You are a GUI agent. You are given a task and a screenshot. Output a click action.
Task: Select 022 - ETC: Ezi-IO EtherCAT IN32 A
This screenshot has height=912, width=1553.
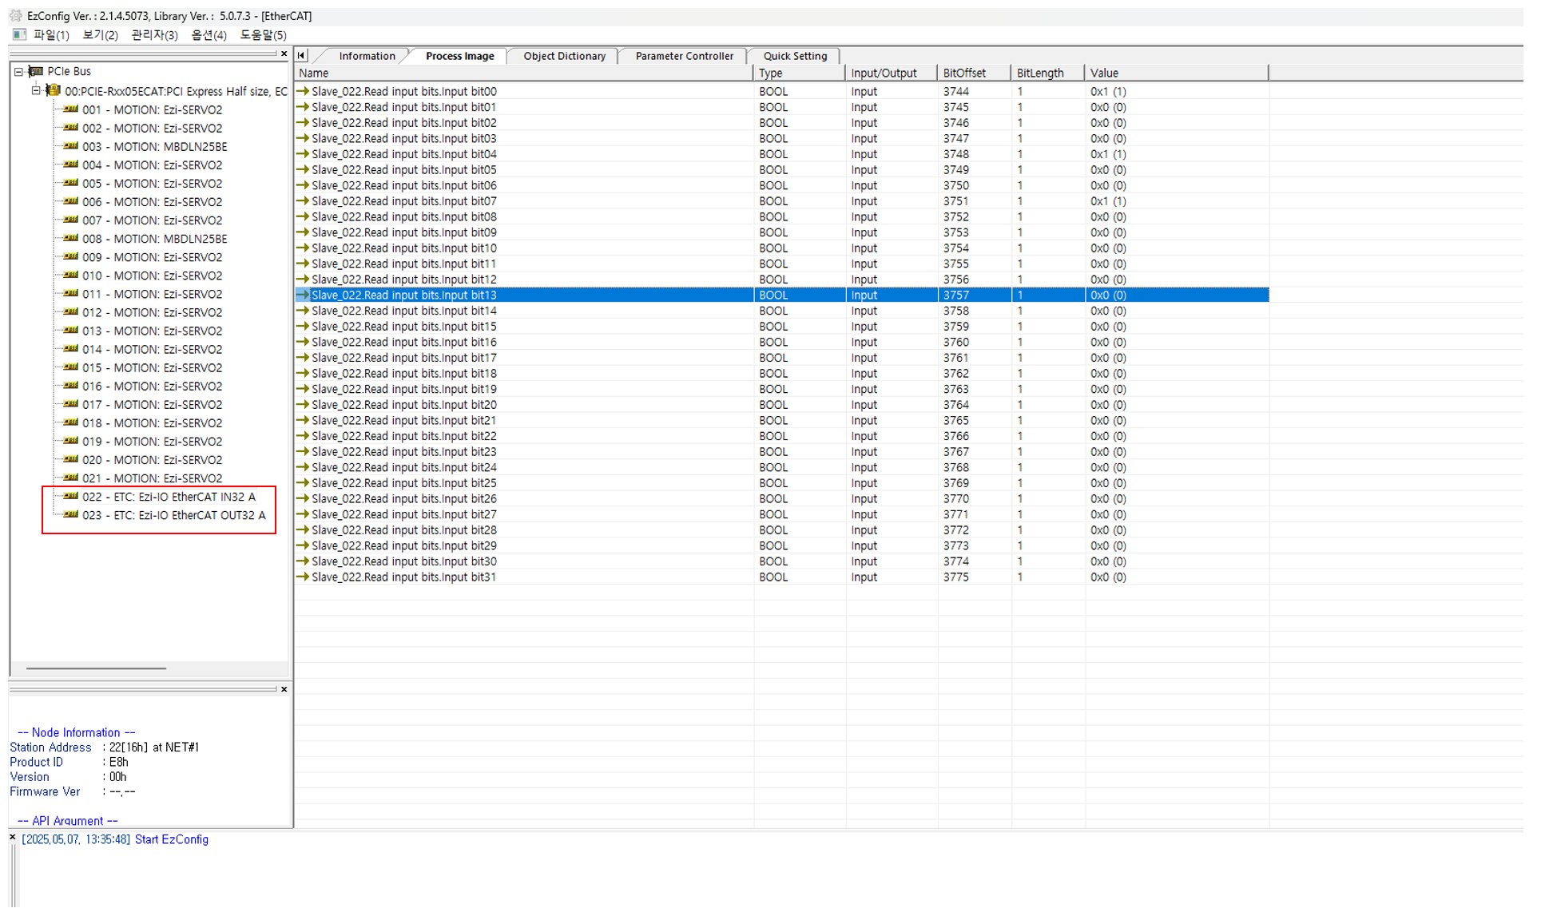(169, 497)
